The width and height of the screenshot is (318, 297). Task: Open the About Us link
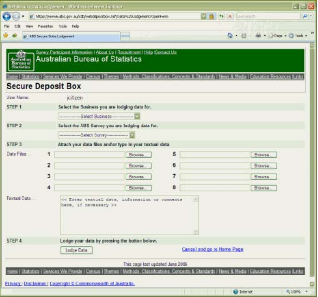pyautogui.click(x=105, y=52)
